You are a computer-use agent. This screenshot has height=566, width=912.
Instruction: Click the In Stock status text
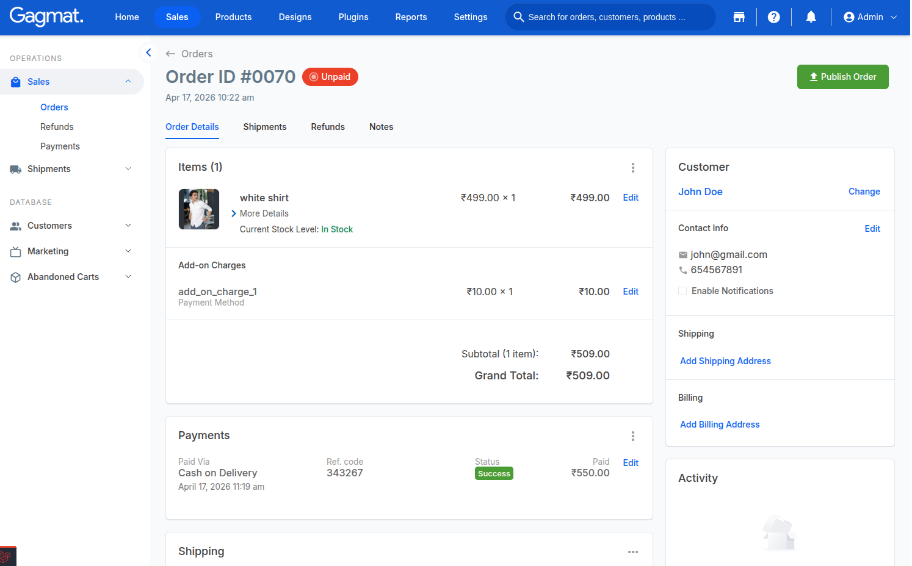click(337, 229)
